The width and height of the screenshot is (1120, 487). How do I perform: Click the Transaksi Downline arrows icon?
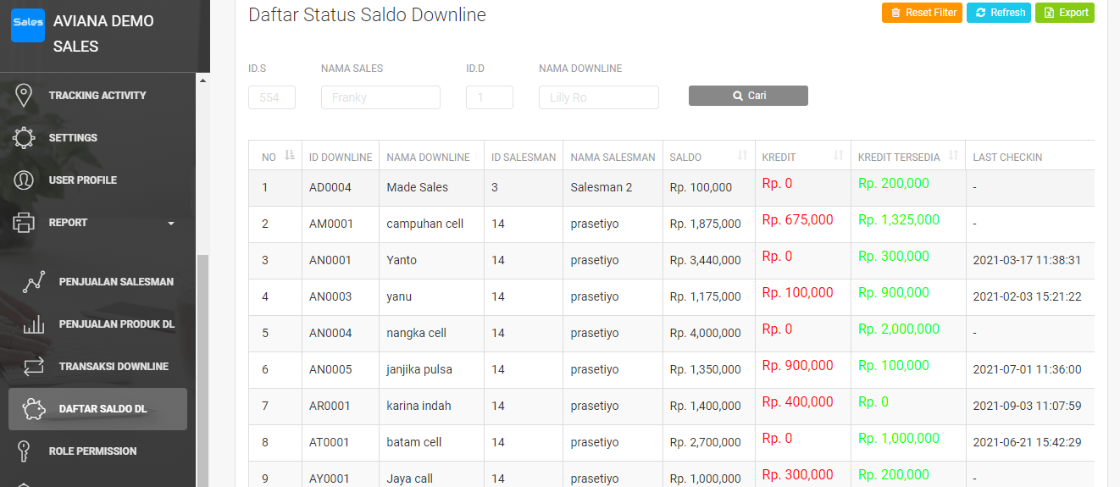point(34,367)
